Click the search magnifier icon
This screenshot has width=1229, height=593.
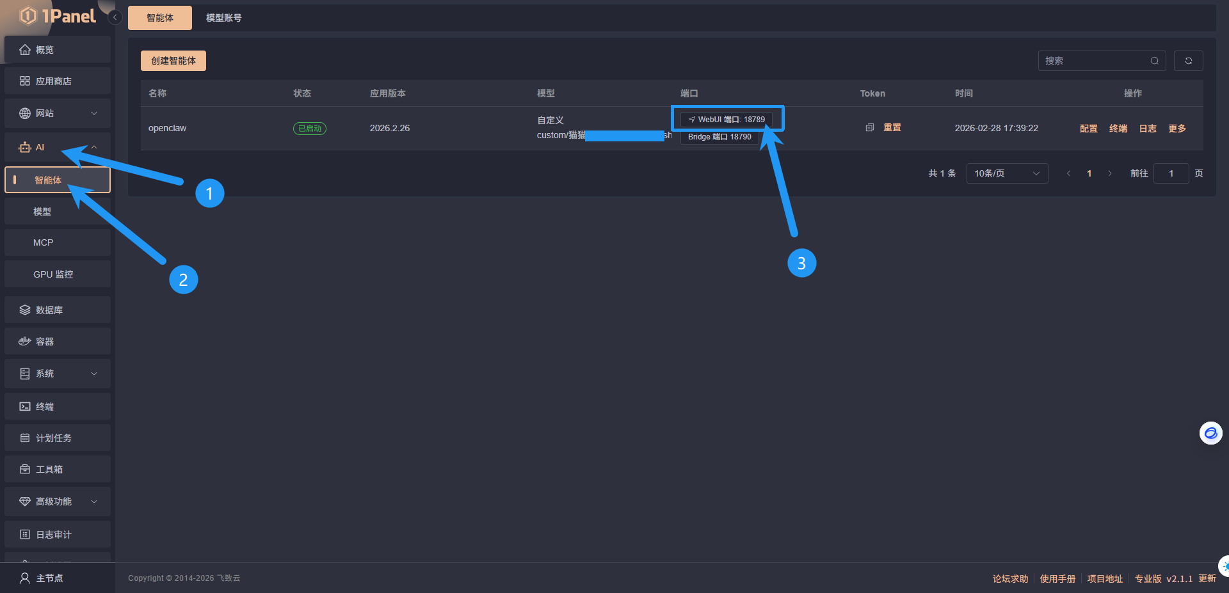(x=1154, y=61)
